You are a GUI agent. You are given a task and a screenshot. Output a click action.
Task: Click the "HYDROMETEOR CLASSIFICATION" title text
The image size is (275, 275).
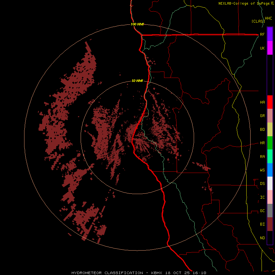[107, 273]
